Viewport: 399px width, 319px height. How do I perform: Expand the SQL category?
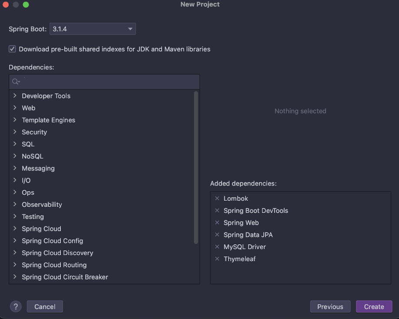tap(15, 144)
